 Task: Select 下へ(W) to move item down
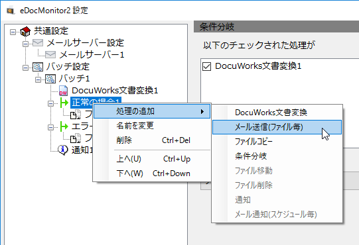(152, 173)
